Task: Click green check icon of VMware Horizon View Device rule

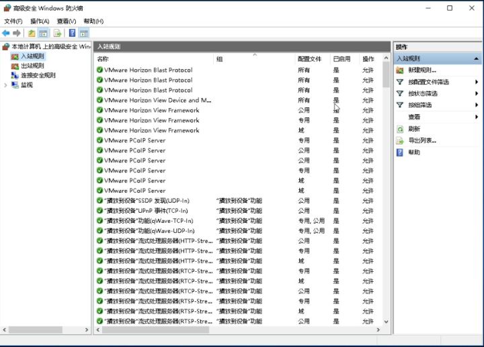Action: [99, 100]
